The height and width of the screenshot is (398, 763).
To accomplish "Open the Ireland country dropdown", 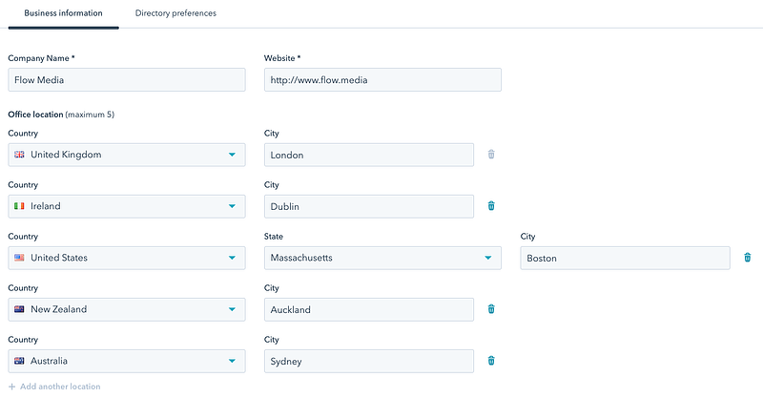I will click(x=127, y=206).
